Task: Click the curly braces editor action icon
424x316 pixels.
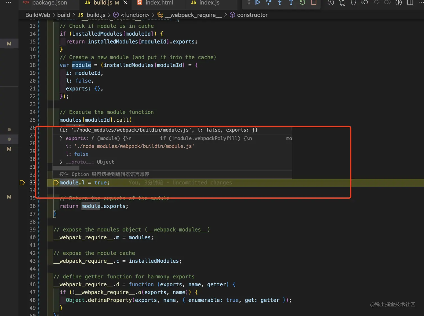Action: point(354,3)
